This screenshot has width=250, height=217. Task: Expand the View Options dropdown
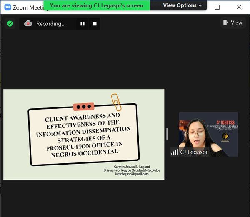point(182,5)
